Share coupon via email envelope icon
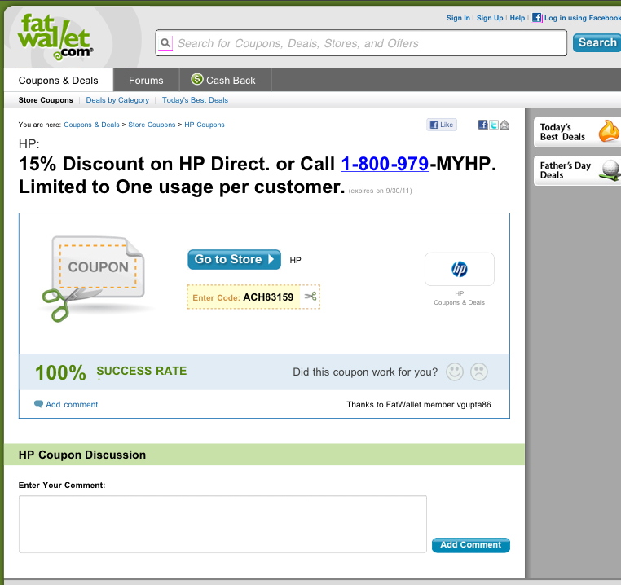Screen dimensions: 621x585 (x=504, y=125)
